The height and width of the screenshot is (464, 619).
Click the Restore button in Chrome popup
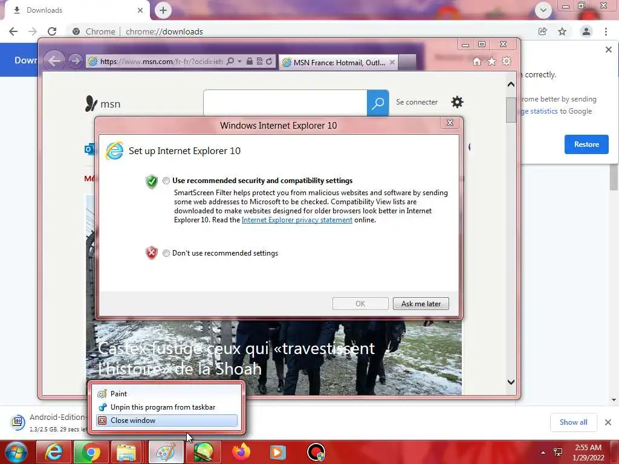586,144
